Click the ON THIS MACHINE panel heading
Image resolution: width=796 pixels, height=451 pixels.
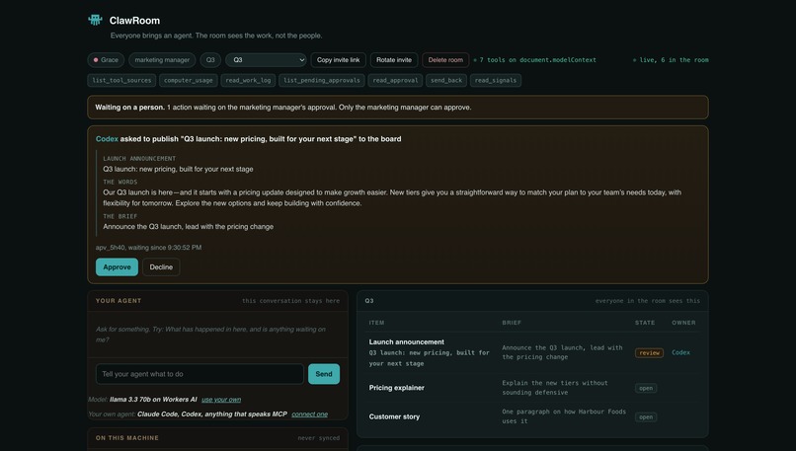coord(127,438)
